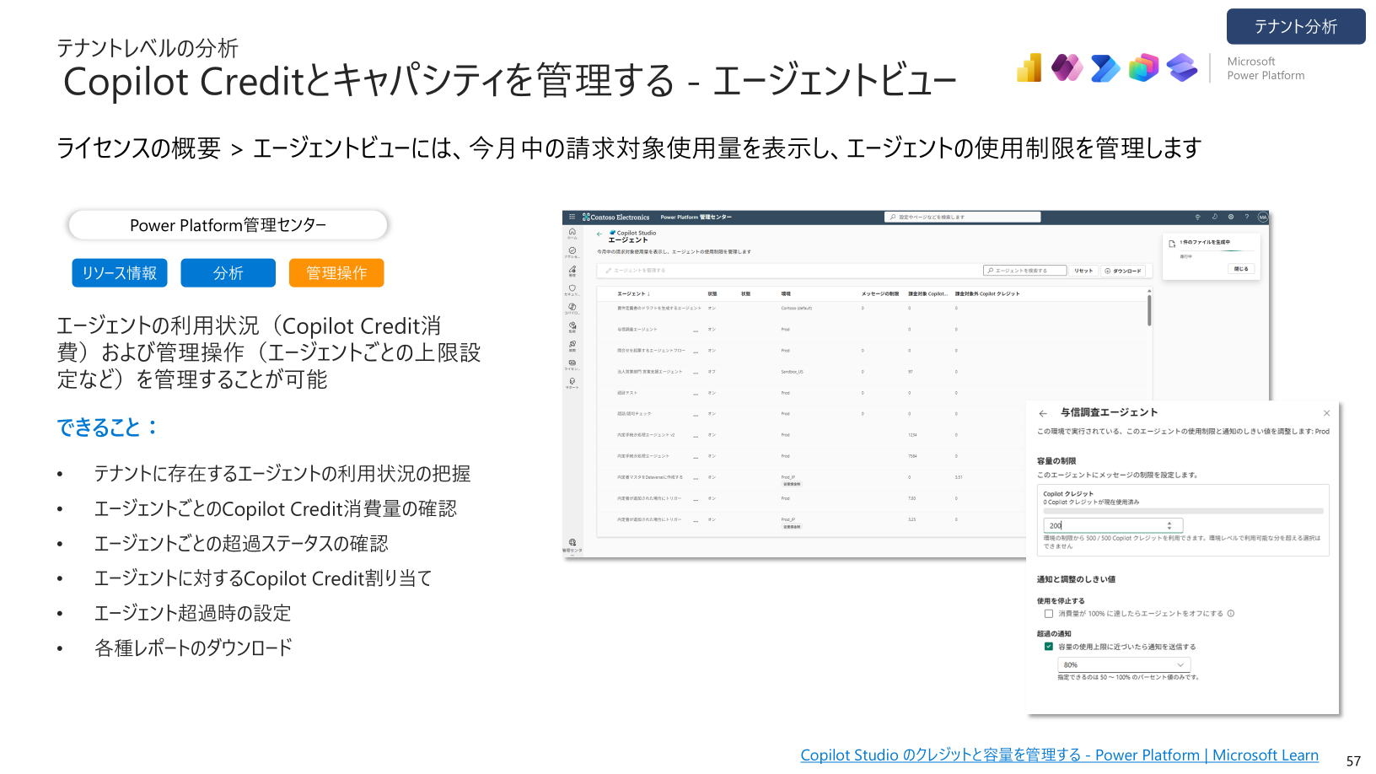Screen dimensions: 1376x774
Task: Click the テナント分析 badge
Action: 1296,26
